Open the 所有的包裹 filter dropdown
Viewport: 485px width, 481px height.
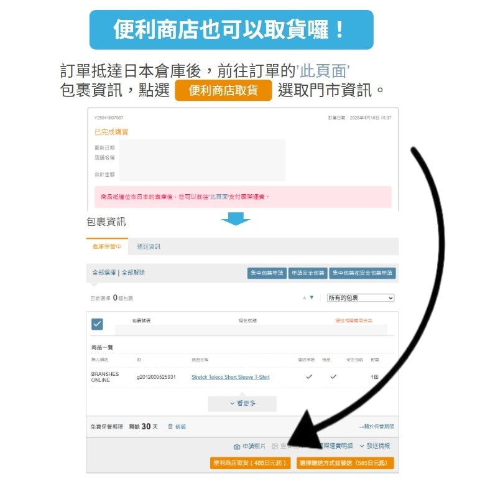[361, 298]
